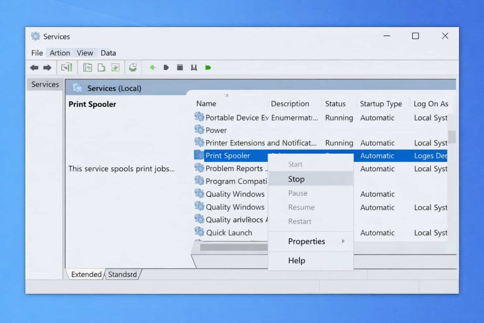The height and width of the screenshot is (323, 484).
Task: Click the blank page toolbar icon
Action: tap(101, 68)
